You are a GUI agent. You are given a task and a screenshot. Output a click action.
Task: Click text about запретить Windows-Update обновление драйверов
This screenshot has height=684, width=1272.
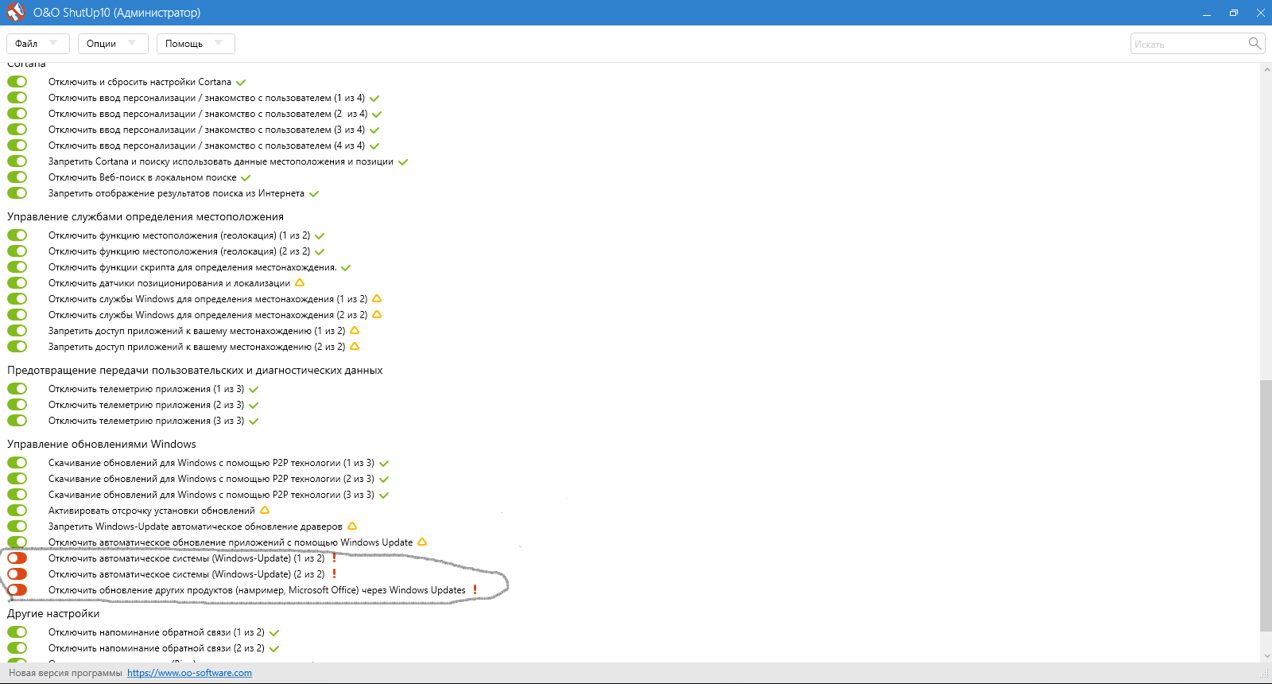[x=196, y=527]
